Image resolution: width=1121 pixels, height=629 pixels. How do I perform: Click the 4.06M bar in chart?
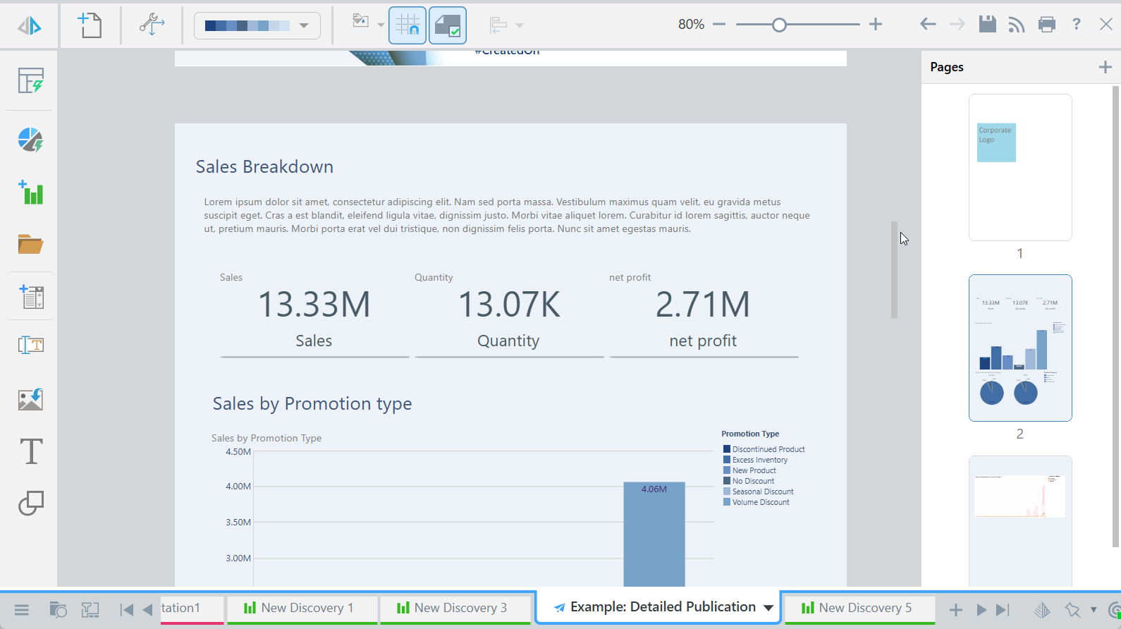coord(654,534)
